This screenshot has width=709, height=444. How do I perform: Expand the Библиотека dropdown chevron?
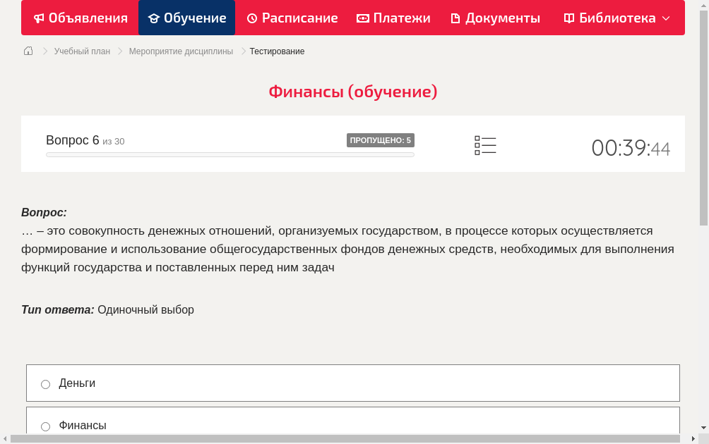point(665,18)
